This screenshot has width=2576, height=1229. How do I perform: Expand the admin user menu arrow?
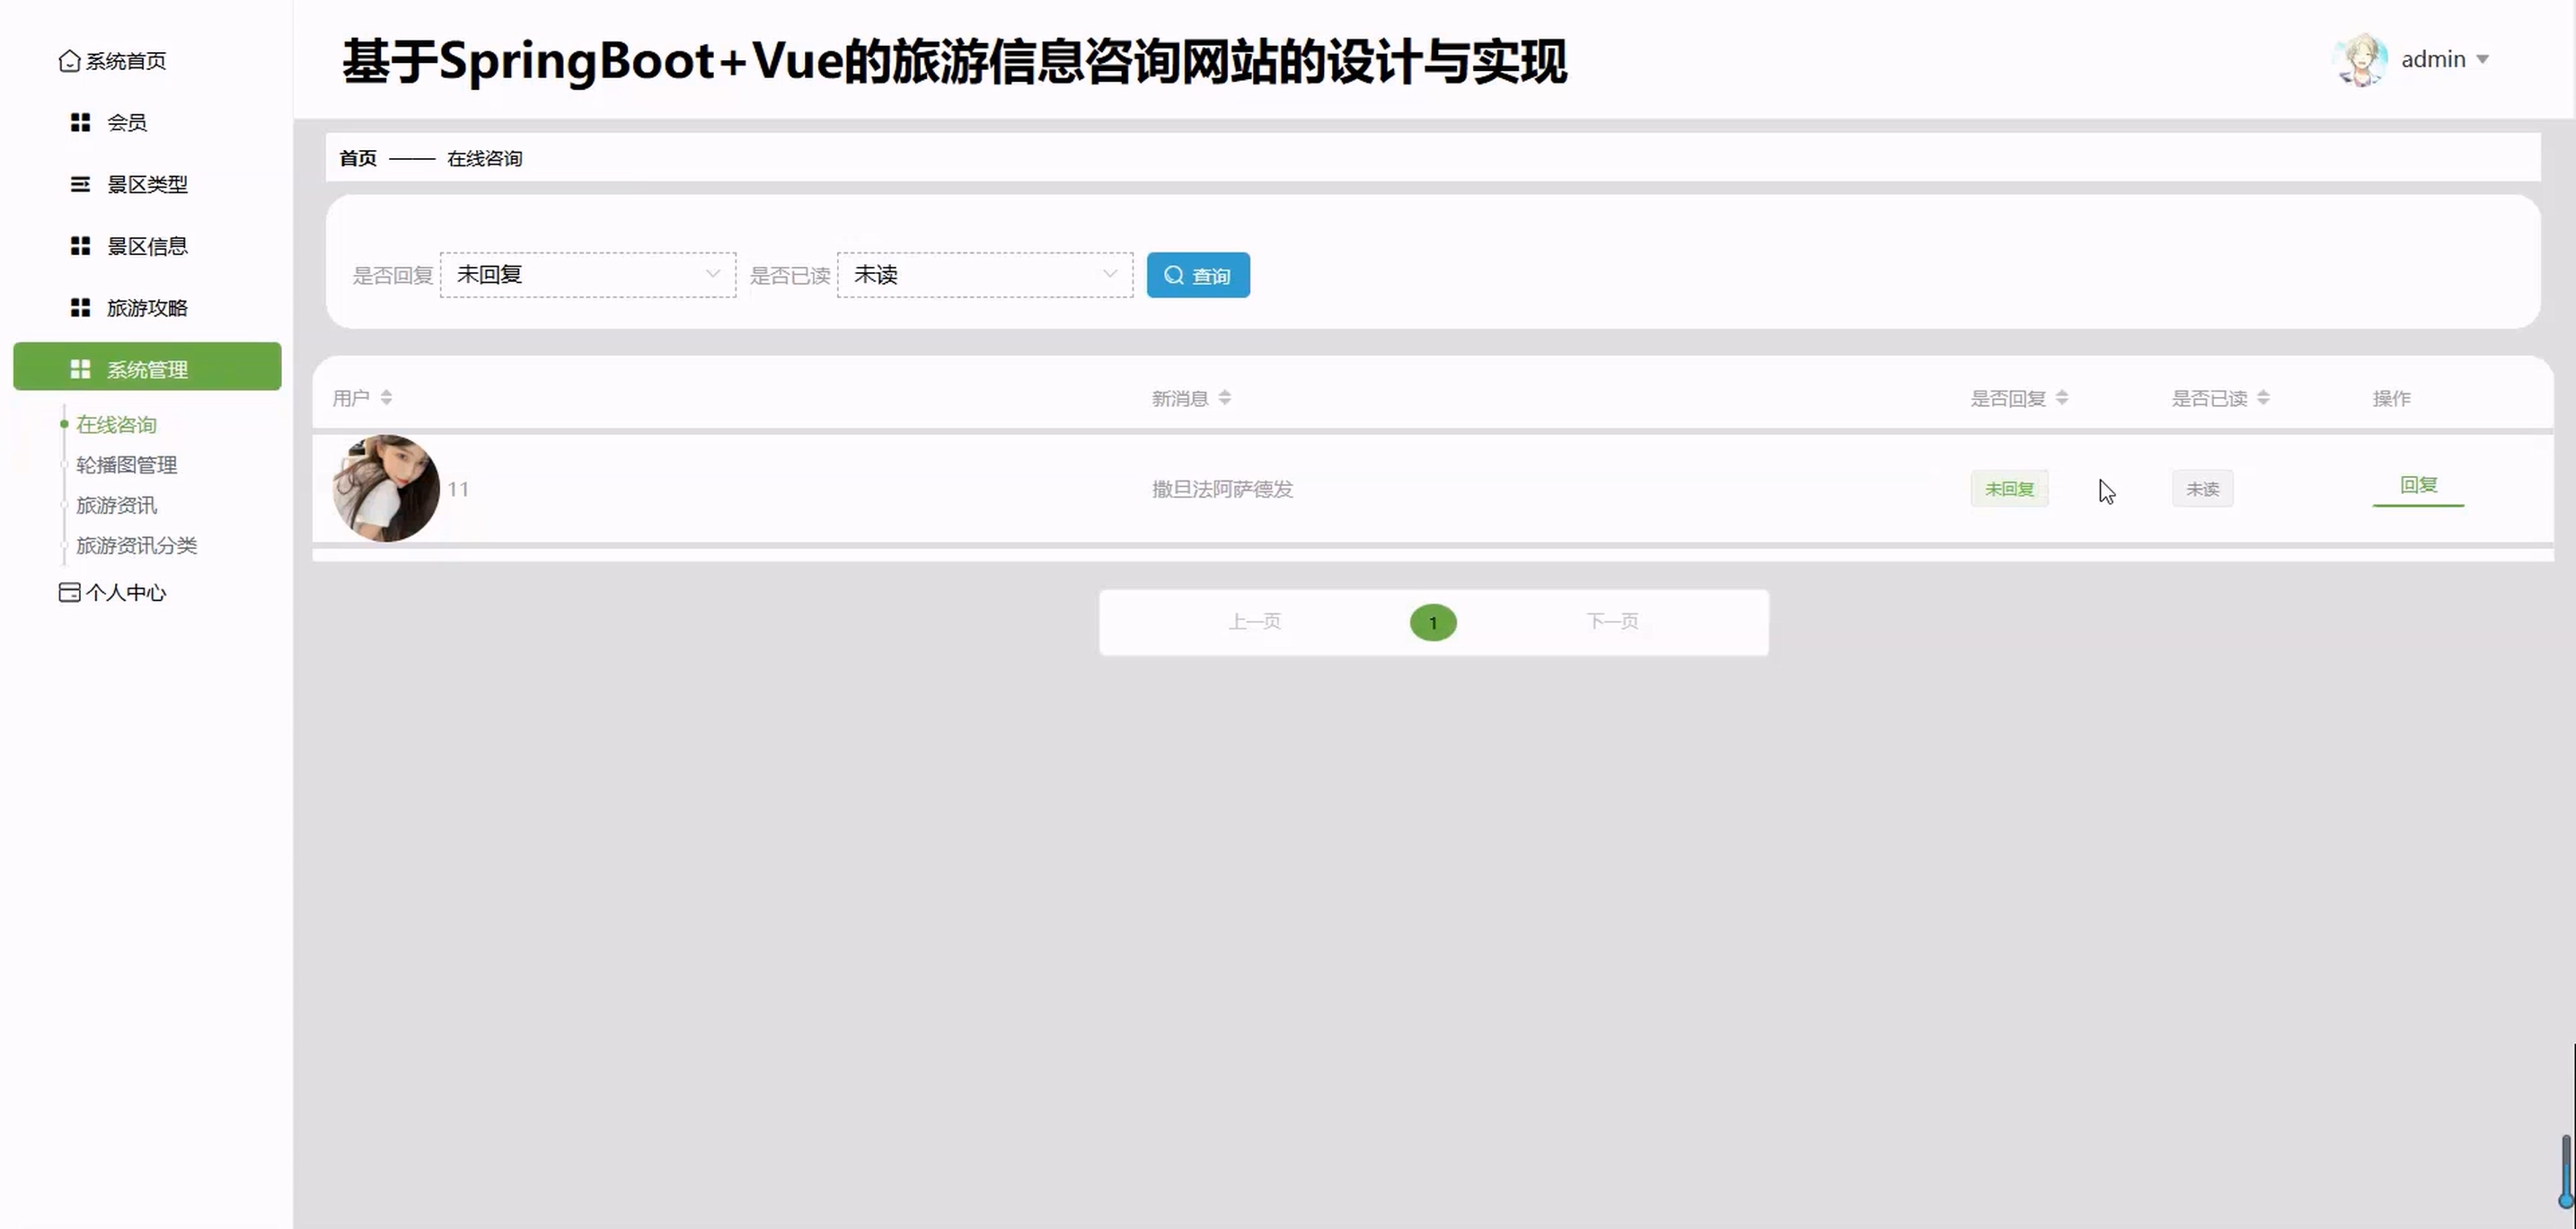(x=2482, y=60)
